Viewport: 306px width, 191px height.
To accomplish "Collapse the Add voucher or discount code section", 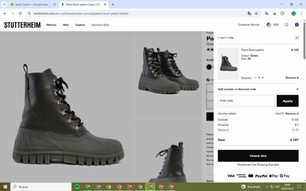I will tap(297, 89).
